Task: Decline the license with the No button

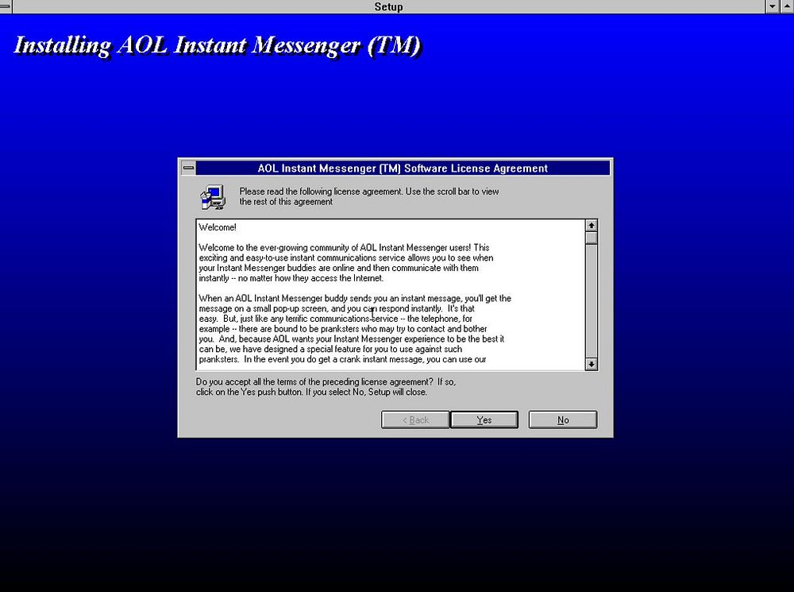Action: pos(563,420)
